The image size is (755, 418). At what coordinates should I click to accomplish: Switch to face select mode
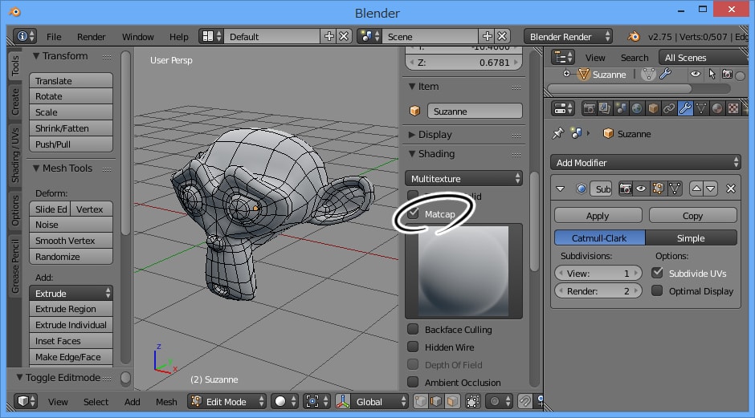452,401
